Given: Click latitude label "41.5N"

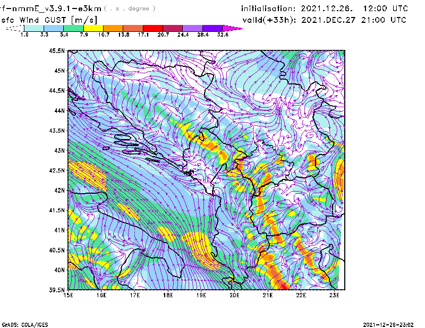Looking at the screenshot, I should point(57,210).
